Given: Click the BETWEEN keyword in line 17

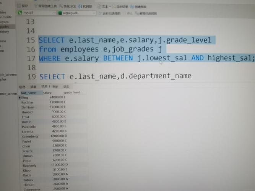Looking at the screenshot, I should pyautogui.click(x=118, y=58).
